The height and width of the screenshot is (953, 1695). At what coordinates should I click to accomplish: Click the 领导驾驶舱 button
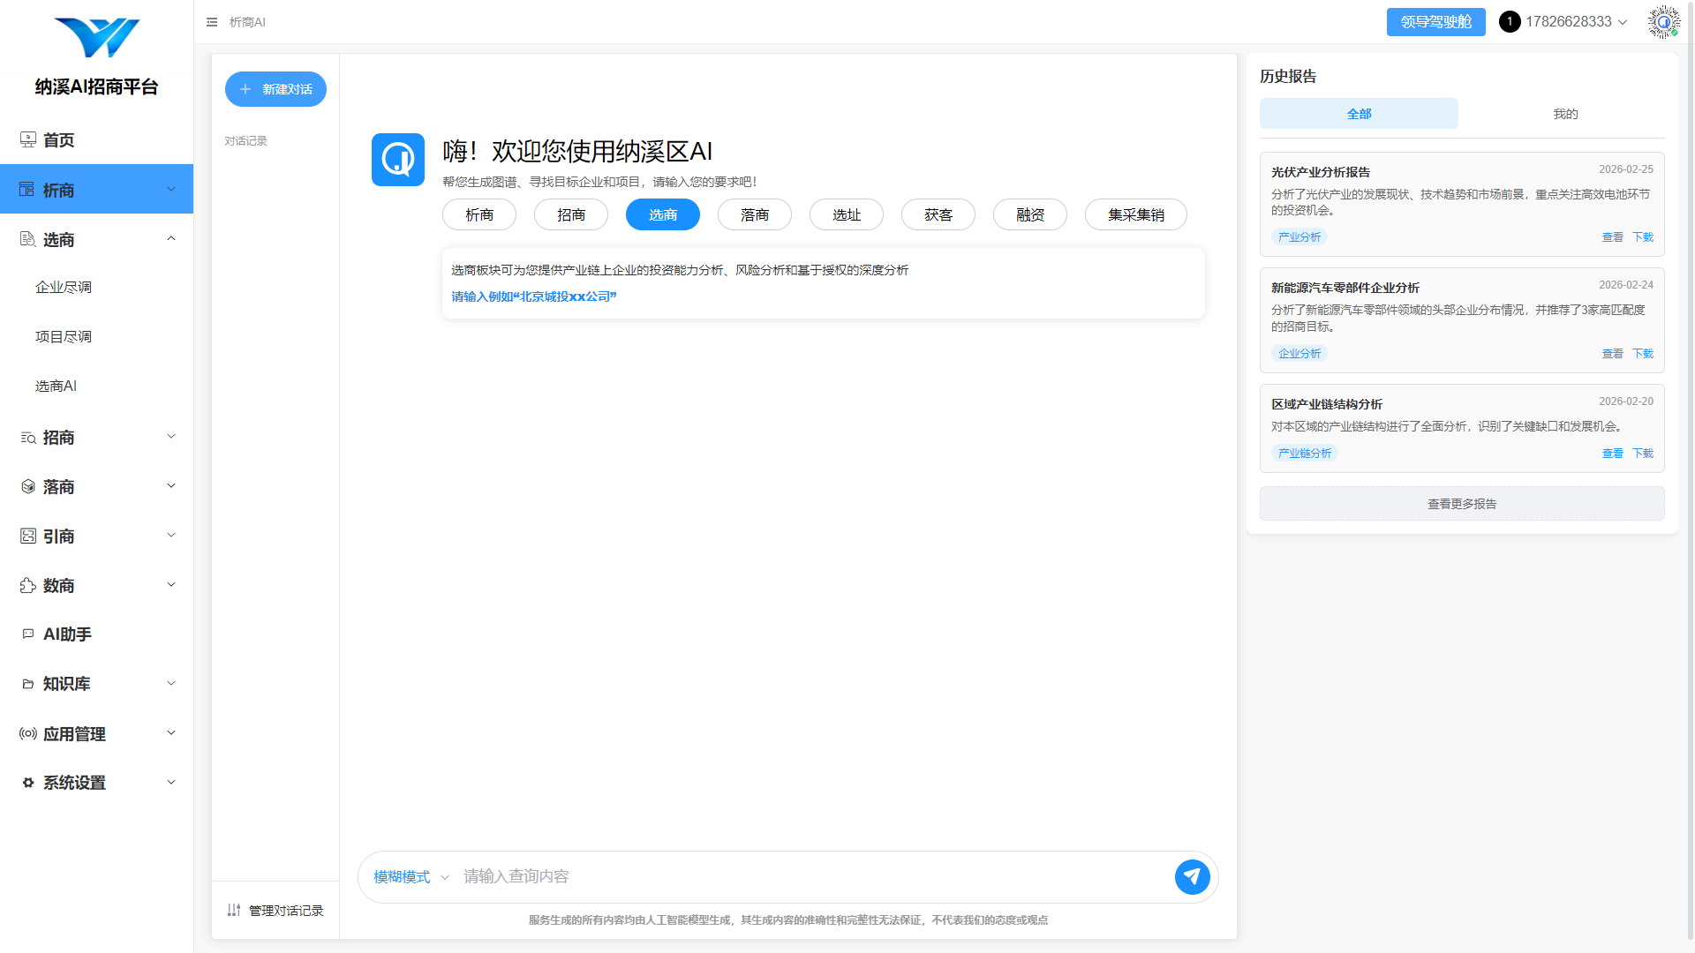1435,21
